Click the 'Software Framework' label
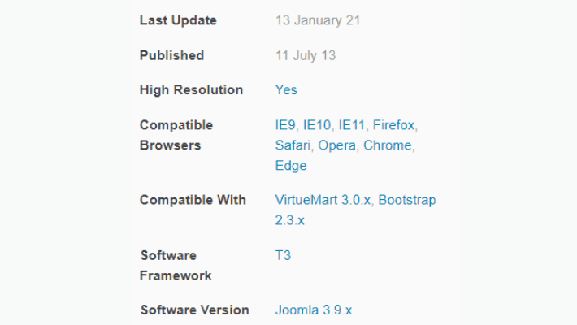577x325 pixels. [x=176, y=265]
